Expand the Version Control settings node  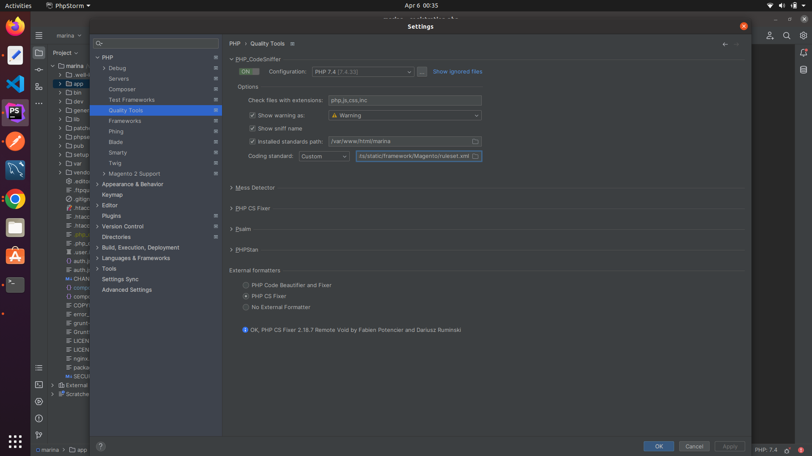(x=97, y=227)
